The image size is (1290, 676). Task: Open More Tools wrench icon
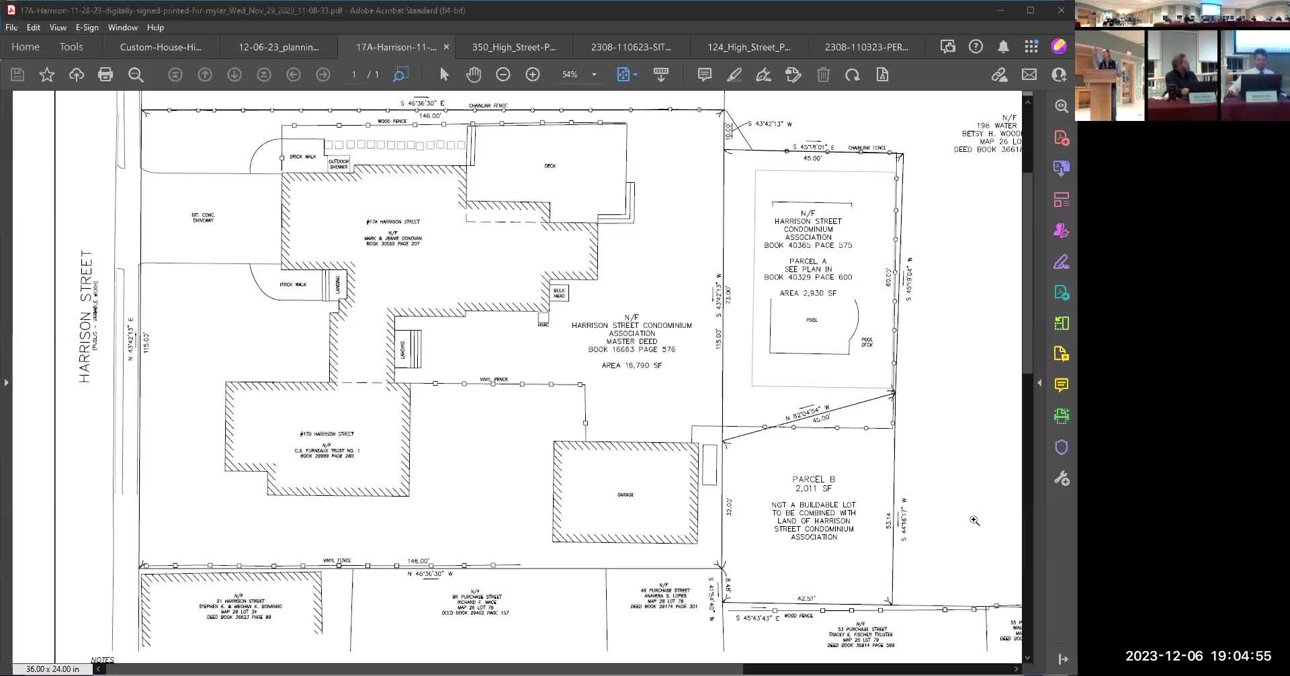coord(1062,478)
